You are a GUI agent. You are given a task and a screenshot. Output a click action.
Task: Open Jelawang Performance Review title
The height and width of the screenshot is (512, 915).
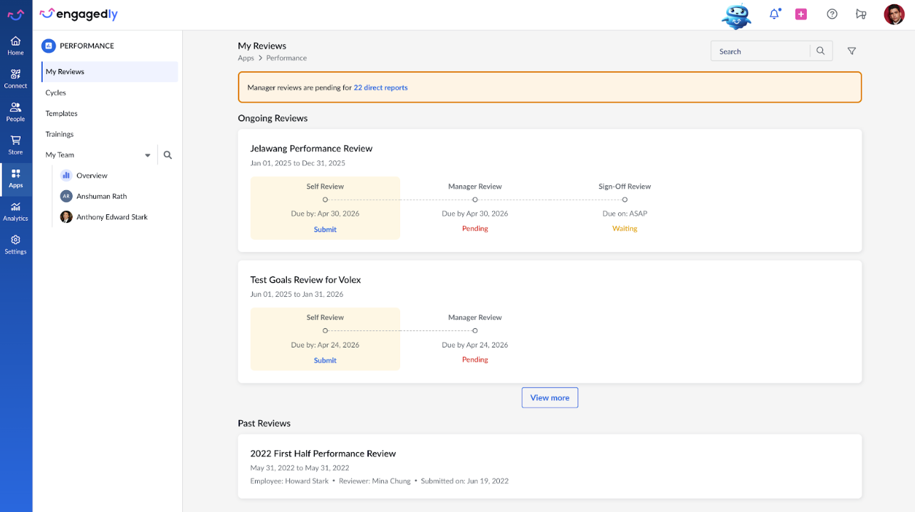(311, 148)
